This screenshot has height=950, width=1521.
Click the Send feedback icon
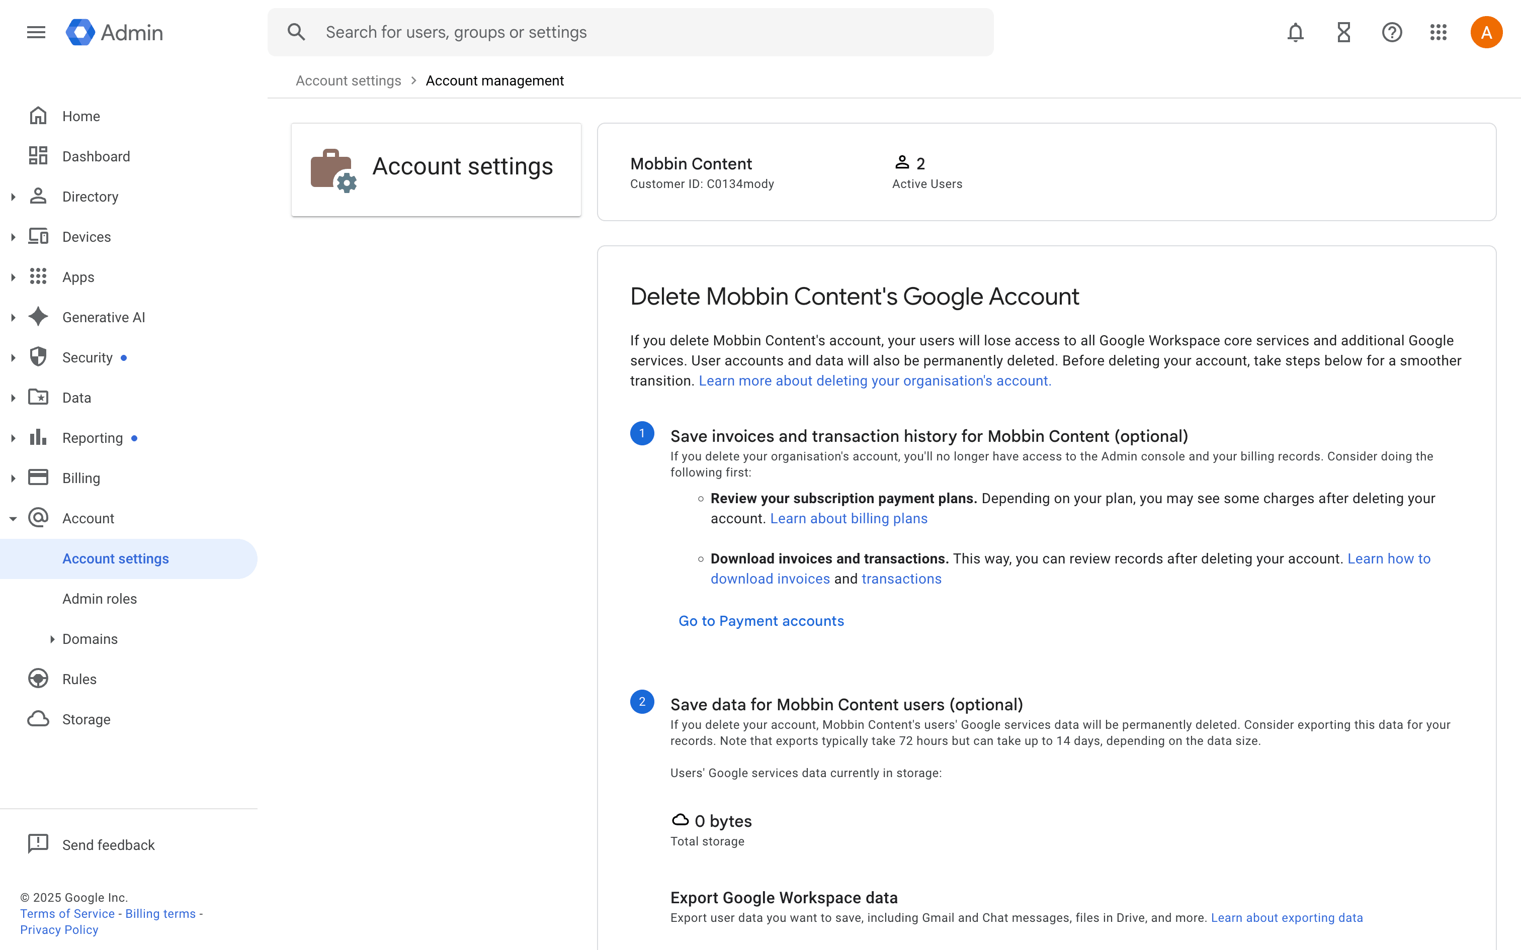click(38, 844)
